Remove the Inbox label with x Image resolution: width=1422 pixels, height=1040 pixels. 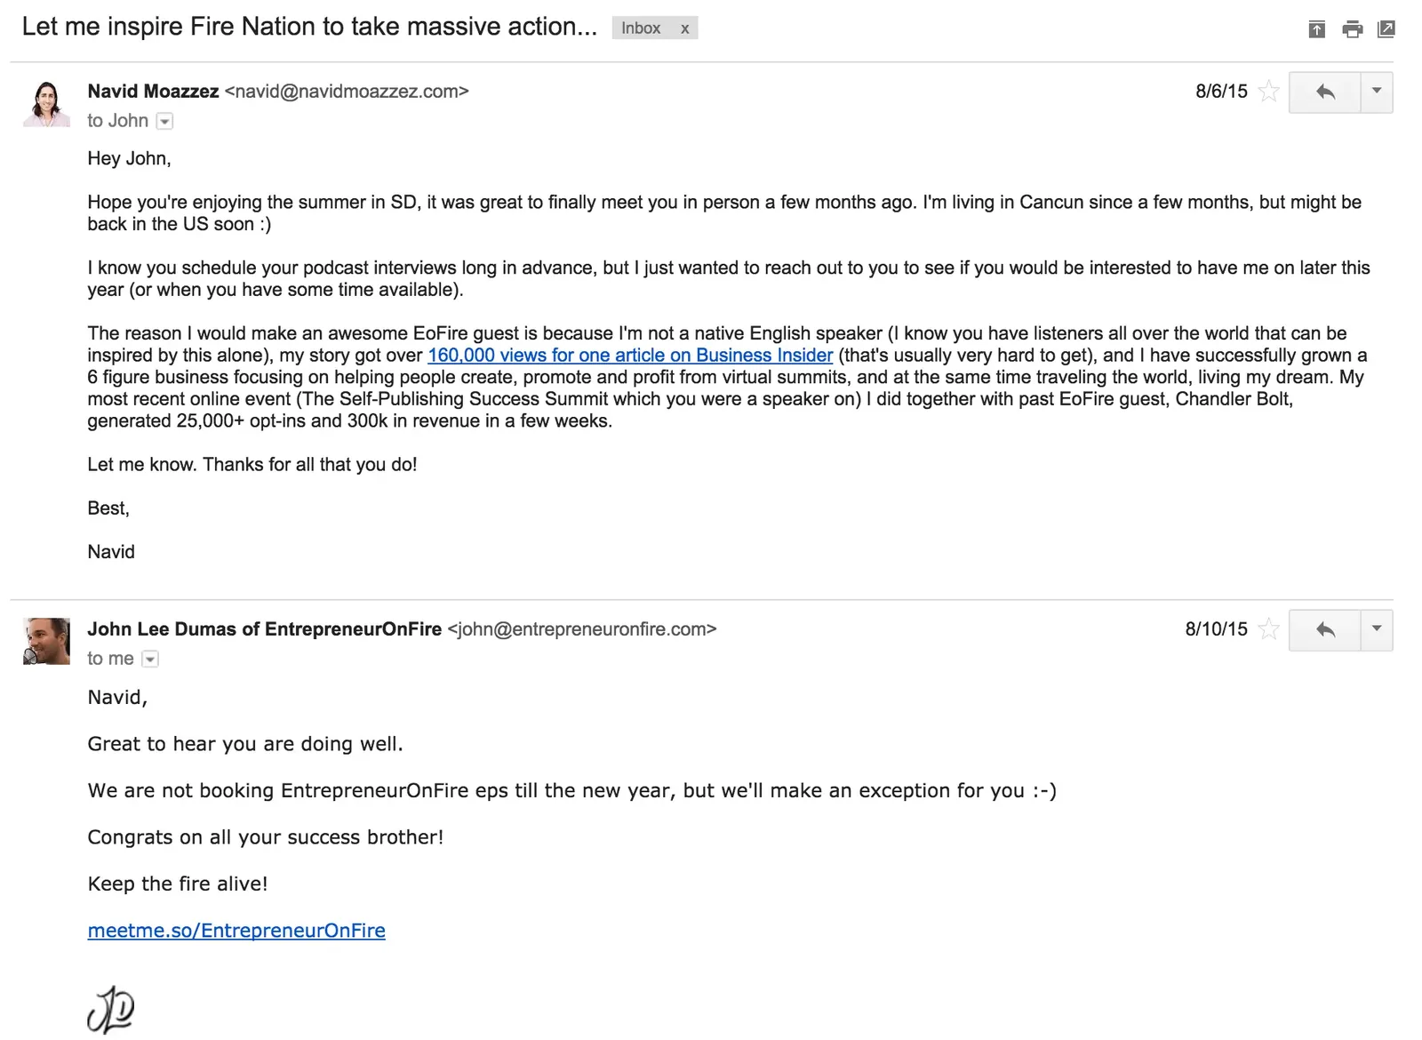click(684, 28)
